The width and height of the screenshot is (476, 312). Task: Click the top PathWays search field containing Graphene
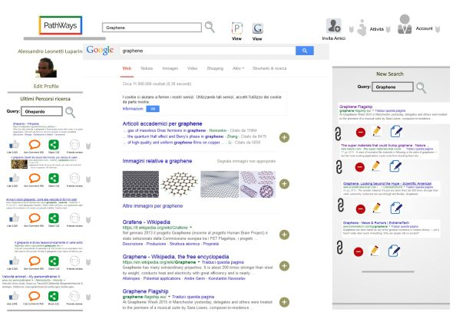152,28
